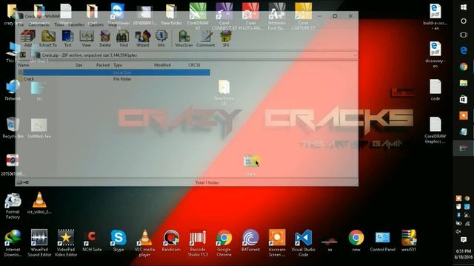Start VirusScan on the archive
Image resolution: width=474 pixels, height=266 pixels.
[184, 38]
